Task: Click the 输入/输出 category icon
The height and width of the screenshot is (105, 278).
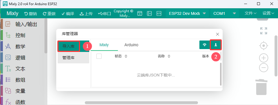Action: tap(8, 24)
